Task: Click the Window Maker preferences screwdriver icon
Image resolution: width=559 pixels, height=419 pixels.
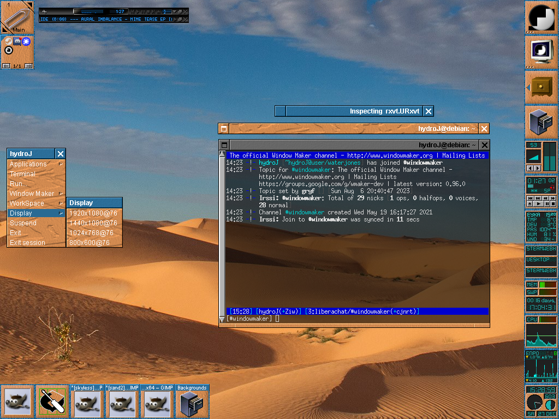Action: (x=52, y=402)
